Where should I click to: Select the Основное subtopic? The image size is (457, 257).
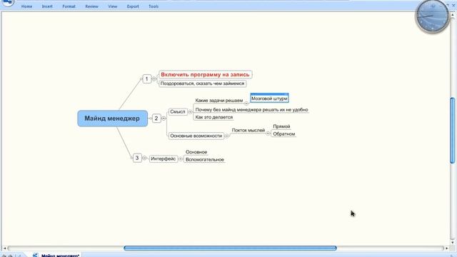click(196, 152)
